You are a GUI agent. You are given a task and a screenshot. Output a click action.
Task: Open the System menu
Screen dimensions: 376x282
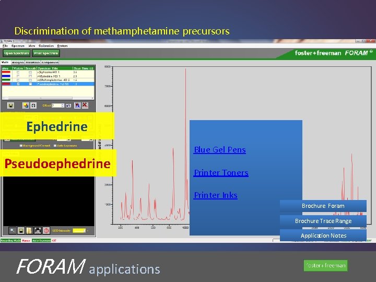(x=62, y=46)
